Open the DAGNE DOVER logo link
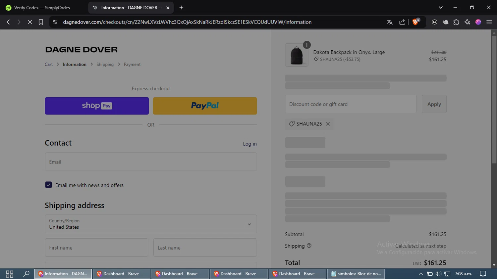The height and width of the screenshot is (279, 497). 82,50
